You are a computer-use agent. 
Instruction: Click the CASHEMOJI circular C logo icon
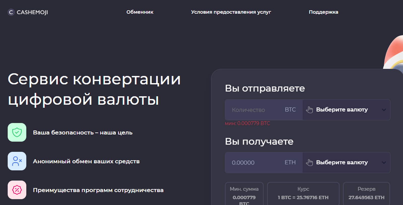(x=11, y=12)
